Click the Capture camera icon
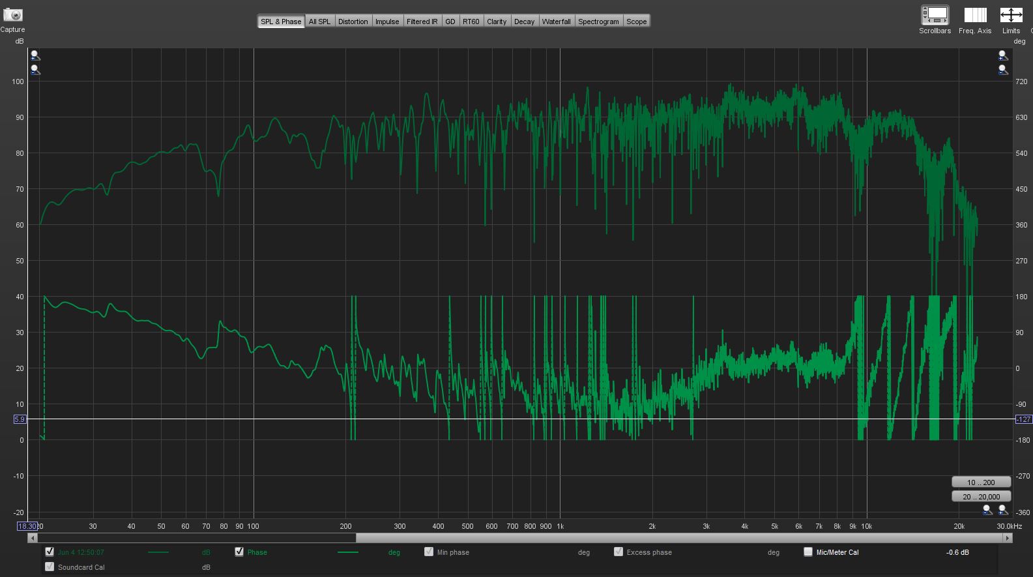 tap(12, 15)
